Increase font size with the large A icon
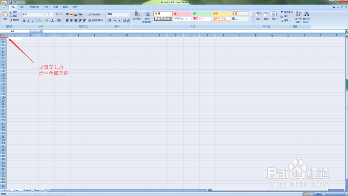 pyautogui.click(x=57, y=14)
